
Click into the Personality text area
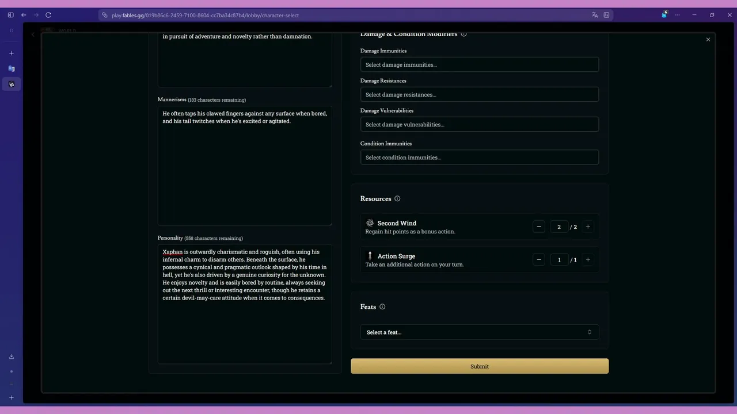tap(245, 304)
